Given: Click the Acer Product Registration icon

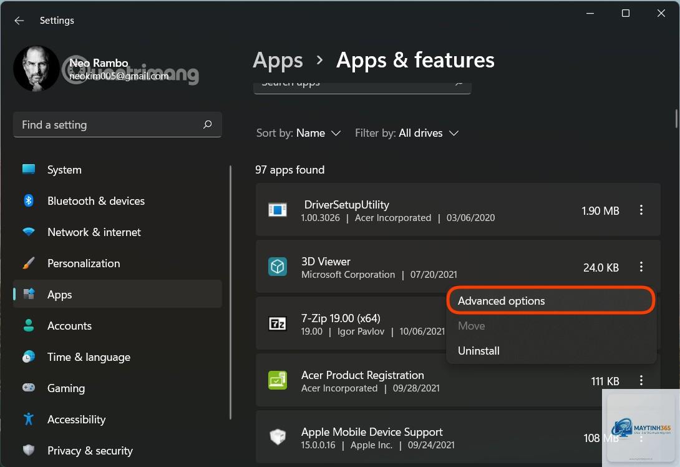Looking at the screenshot, I should point(278,380).
